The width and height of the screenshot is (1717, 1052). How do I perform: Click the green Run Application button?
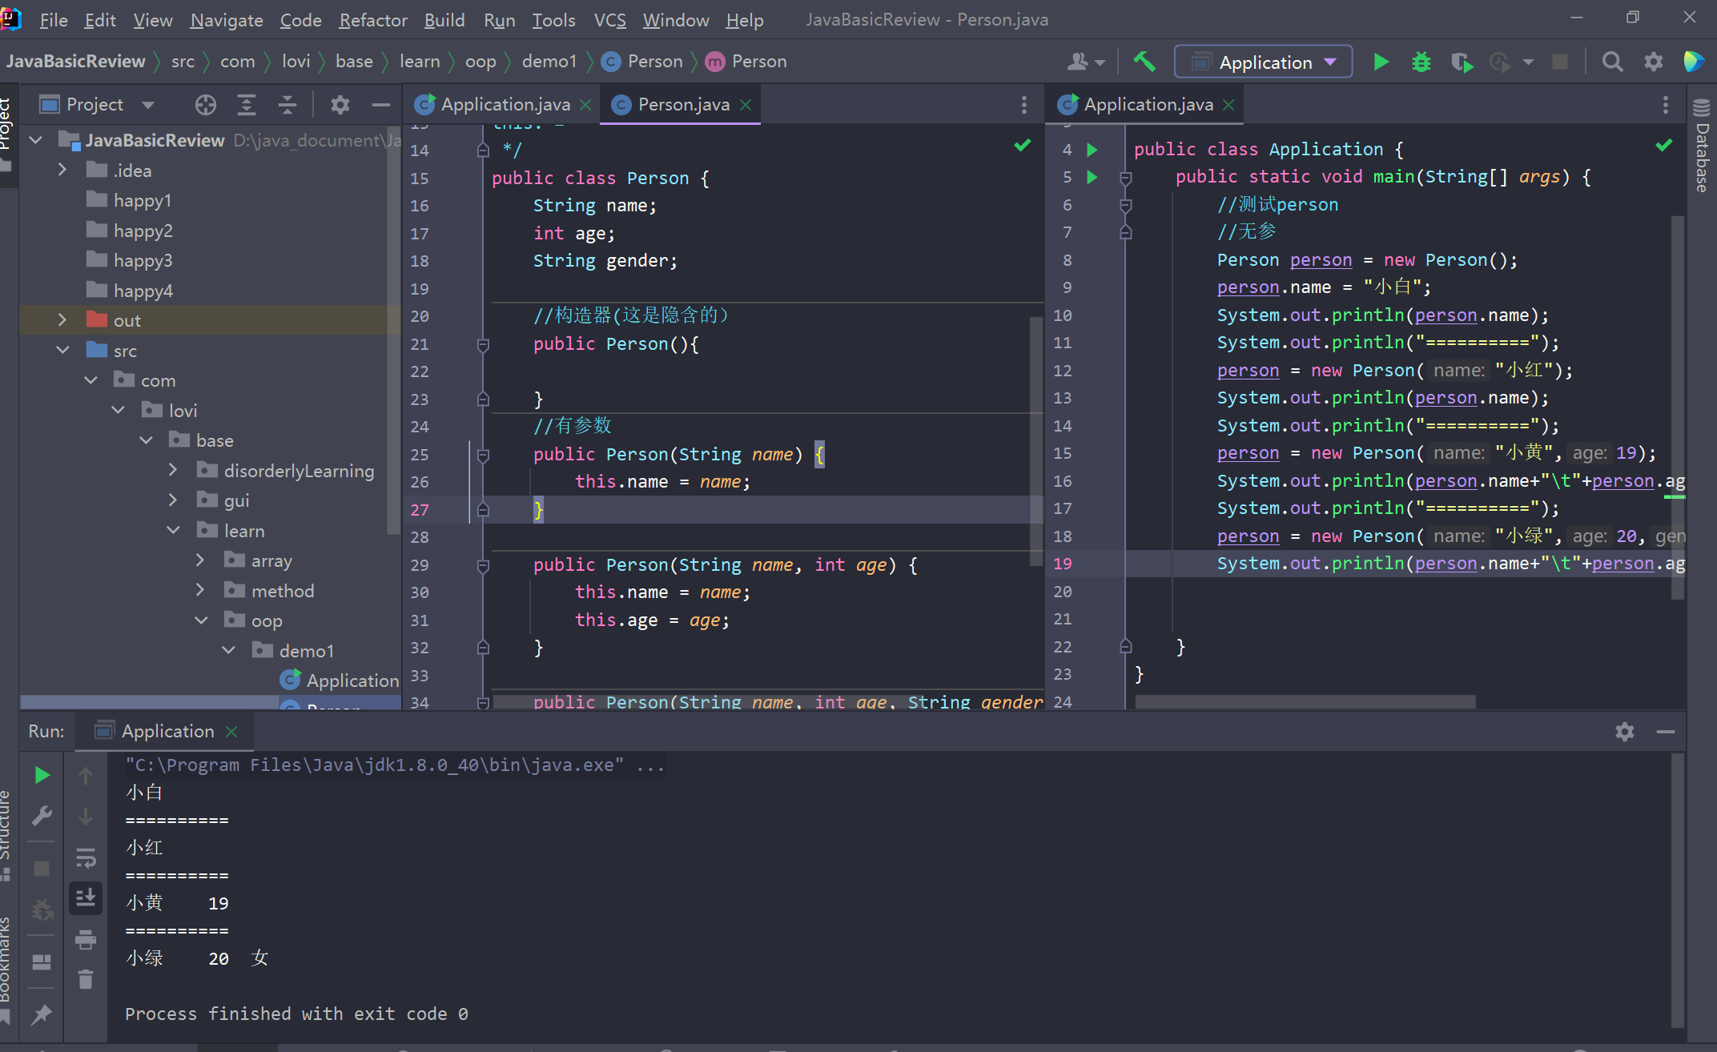1381,62
